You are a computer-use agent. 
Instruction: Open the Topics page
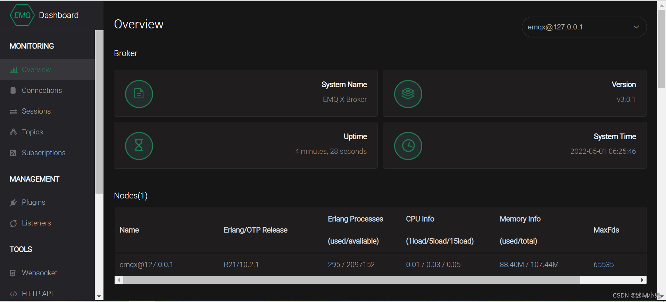pyautogui.click(x=47, y=132)
